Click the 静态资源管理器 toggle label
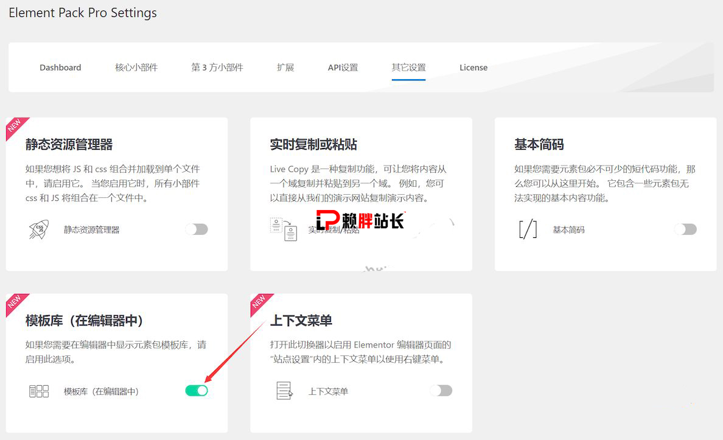 [x=92, y=229]
